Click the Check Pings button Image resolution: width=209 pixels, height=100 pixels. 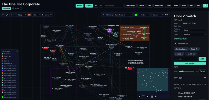(130, 5)
